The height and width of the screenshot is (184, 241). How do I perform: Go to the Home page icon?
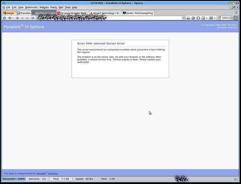[x=4, y=18]
